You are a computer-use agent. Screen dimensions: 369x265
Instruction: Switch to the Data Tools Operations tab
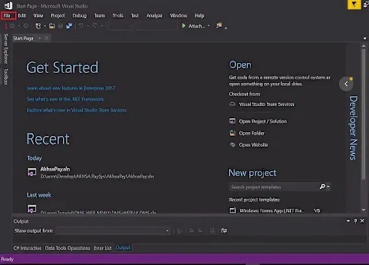click(x=67, y=248)
